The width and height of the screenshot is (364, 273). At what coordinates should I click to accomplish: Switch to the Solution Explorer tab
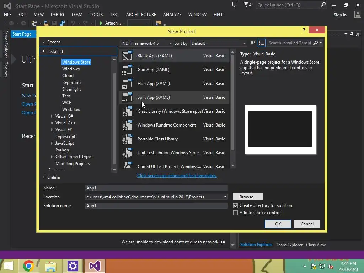click(x=256, y=245)
